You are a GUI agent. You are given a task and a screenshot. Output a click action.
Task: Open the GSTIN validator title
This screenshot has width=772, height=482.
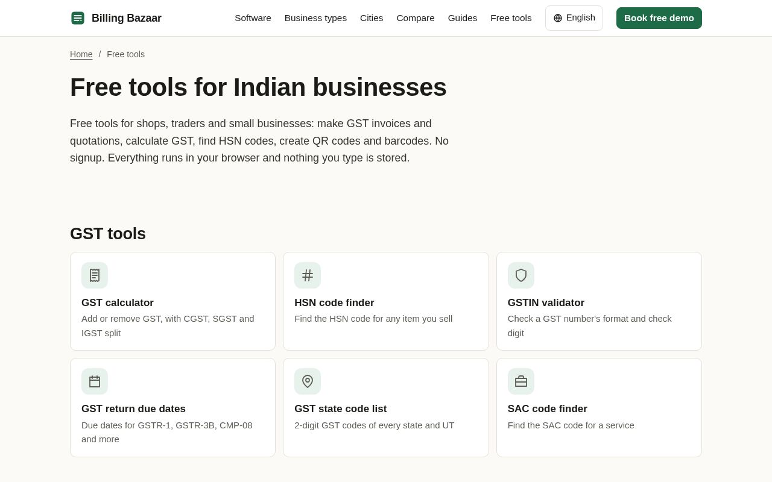pos(546,302)
